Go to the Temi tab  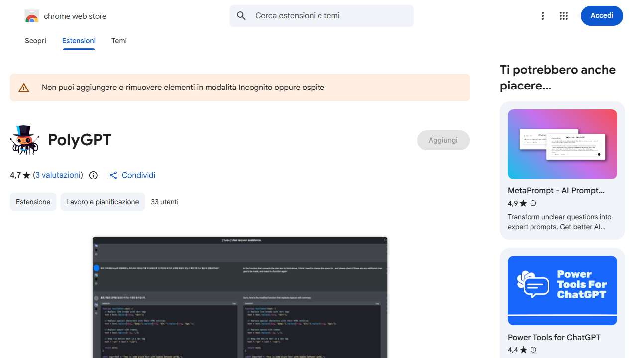pyautogui.click(x=119, y=41)
